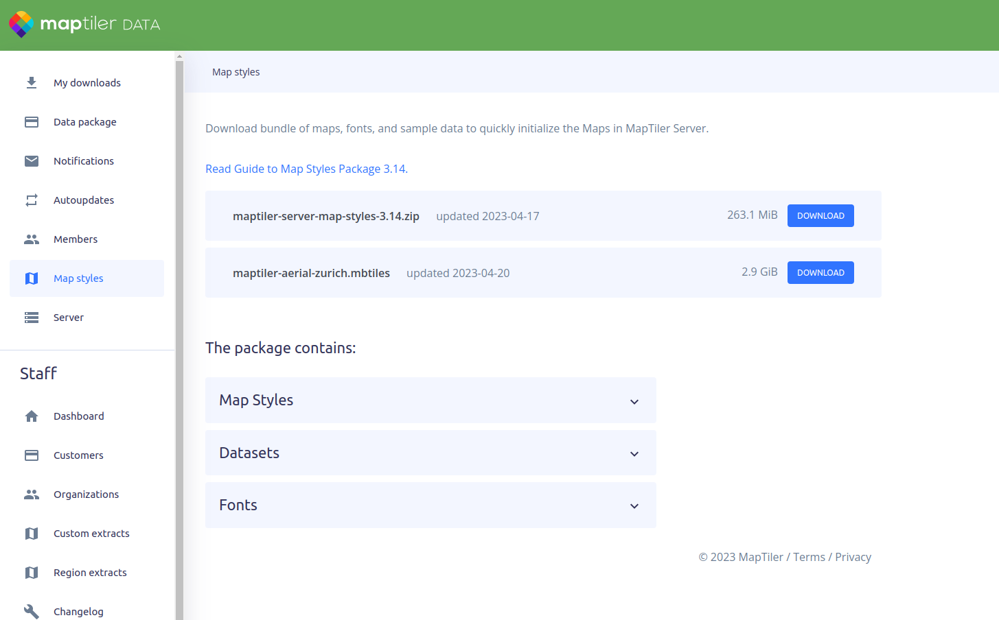Select Autoupdates in the sidebar
Image resolution: width=999 pixels, height=620 pixels.
[x=87, y=200]
